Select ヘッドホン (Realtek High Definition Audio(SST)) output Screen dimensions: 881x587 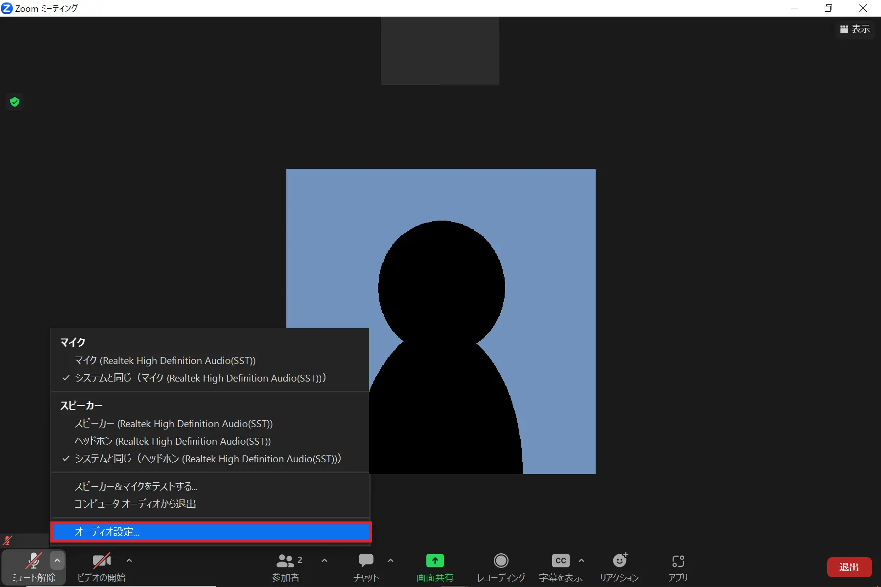pyautogui.click(x=210, y=441)
